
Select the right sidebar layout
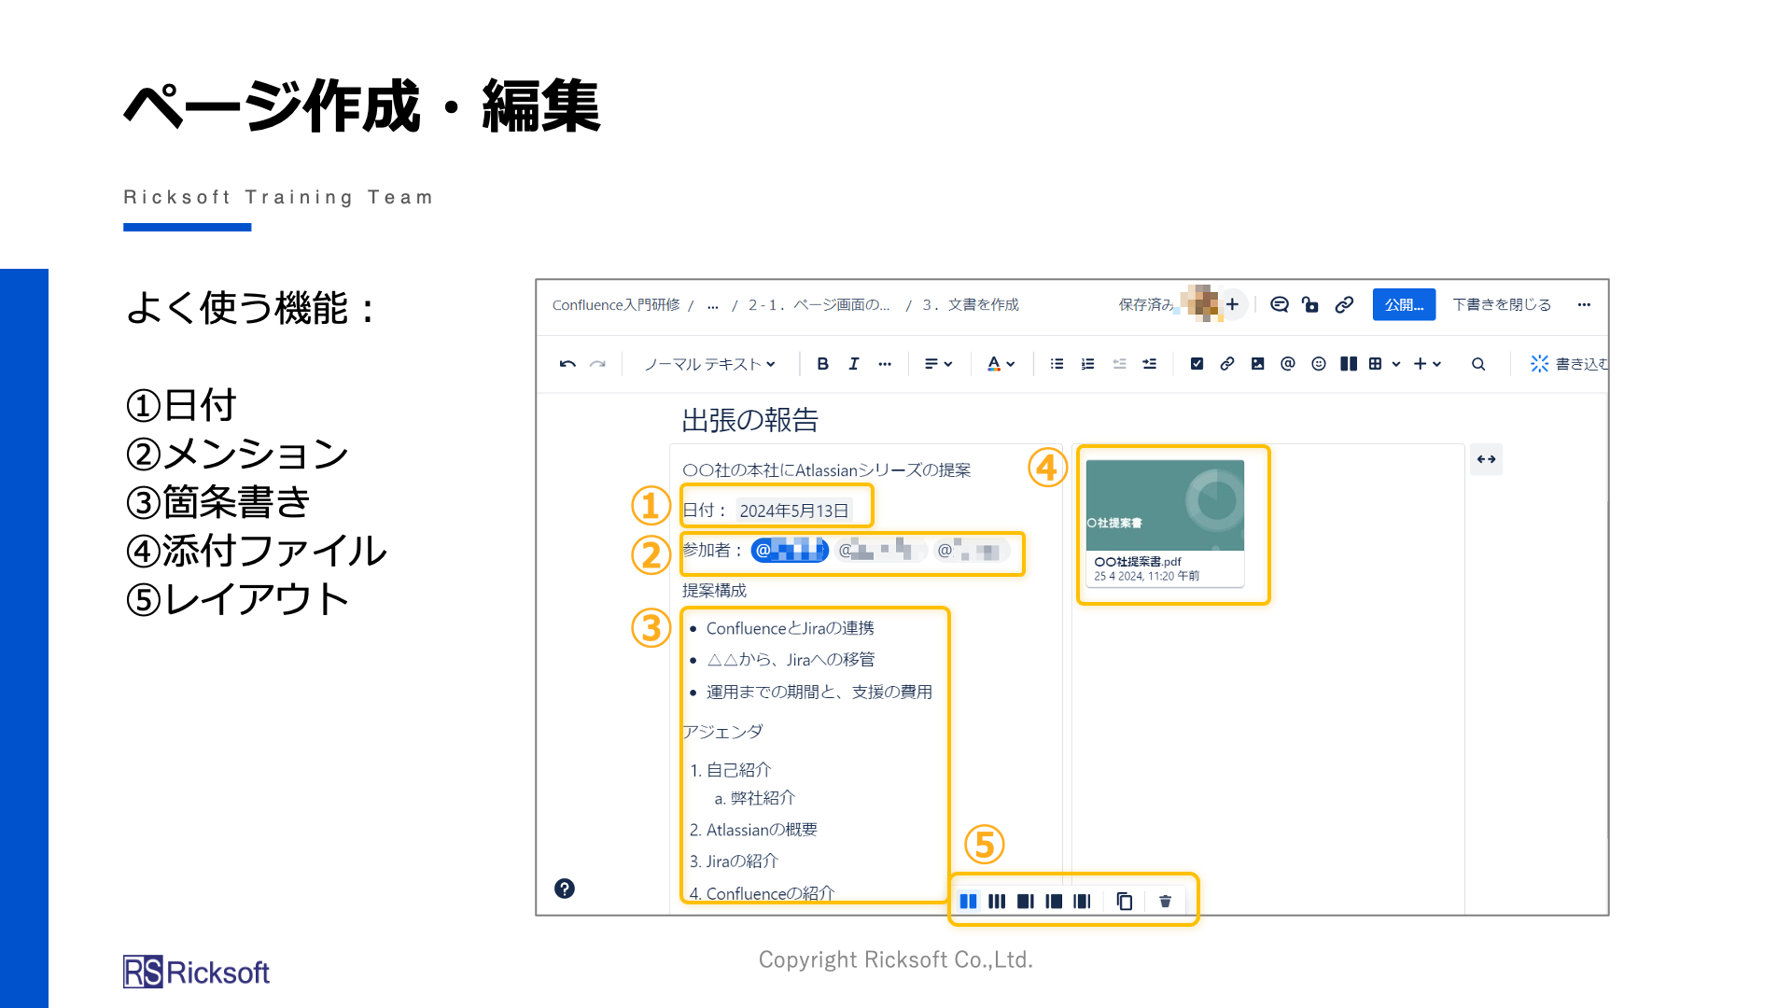pos(1026,902)
